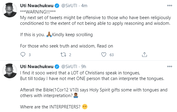The width and height of the screenshot is (177, 112).
Task: Click the Uti Nwachukwu name on the first tweet
Action: pyautogui.click(x=37, y=6)
